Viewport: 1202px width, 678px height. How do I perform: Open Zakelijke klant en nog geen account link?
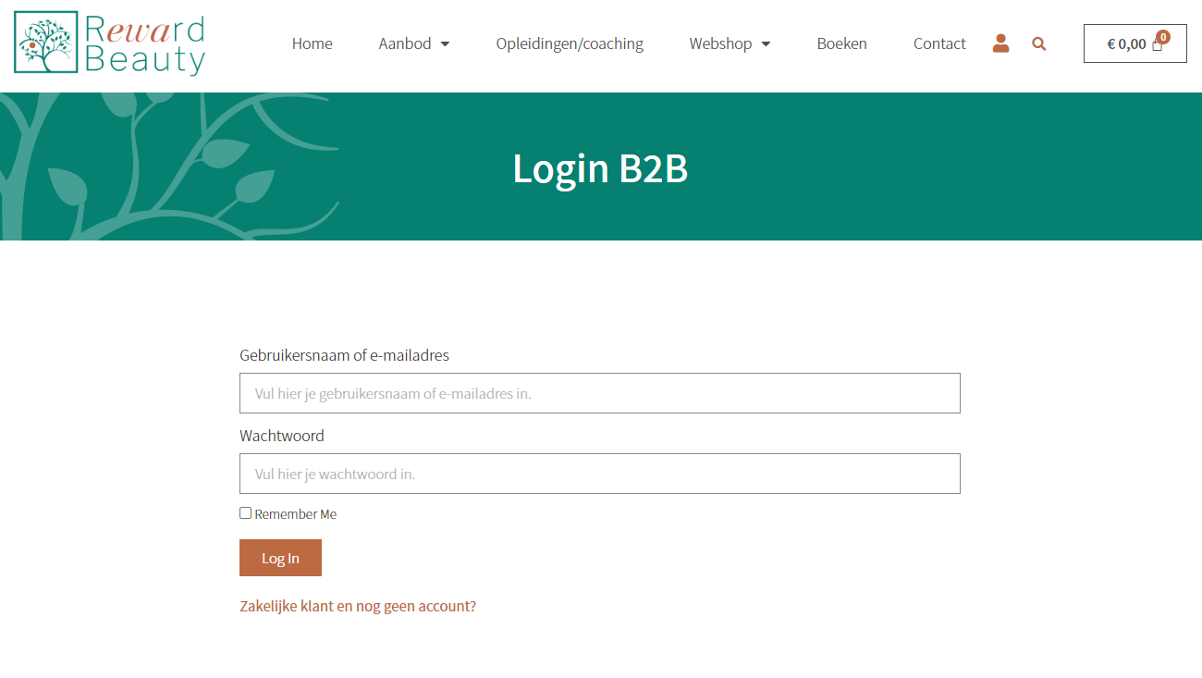(x=358, y=607)
